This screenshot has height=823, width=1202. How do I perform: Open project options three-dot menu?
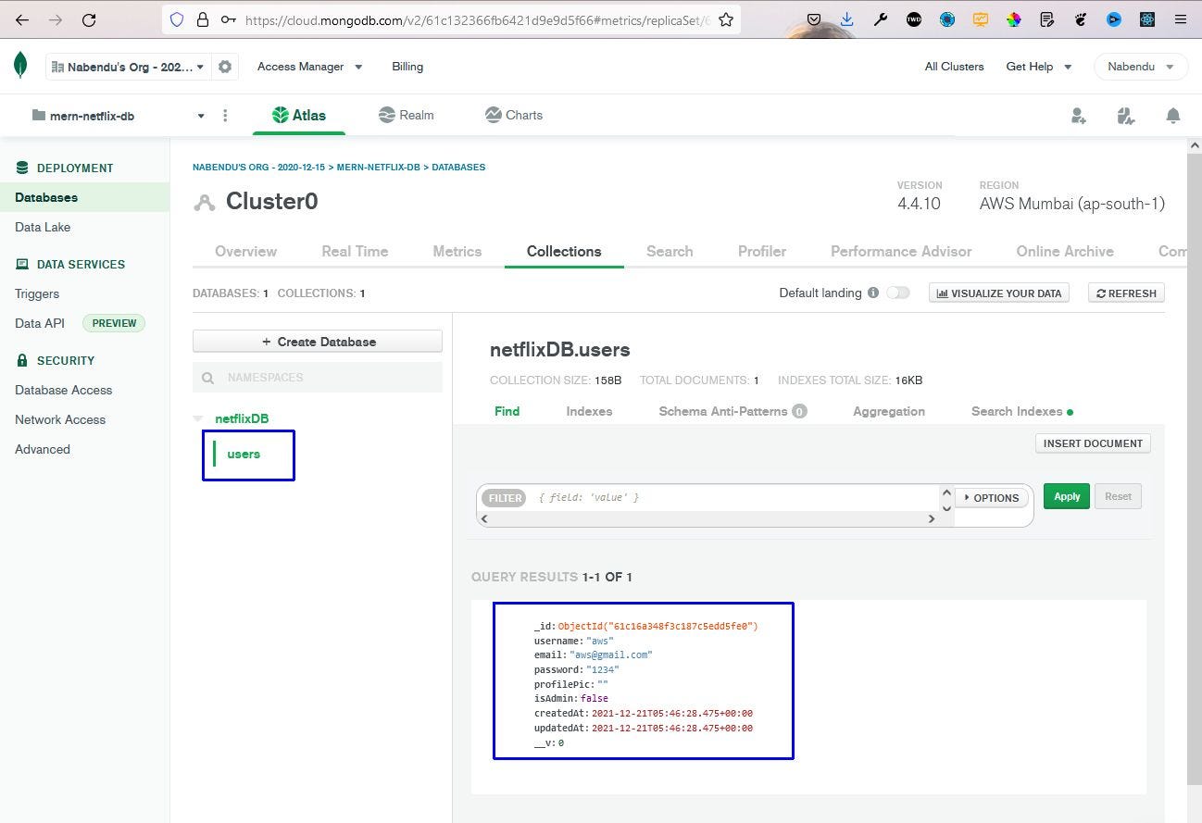click(x=225, y=116)
